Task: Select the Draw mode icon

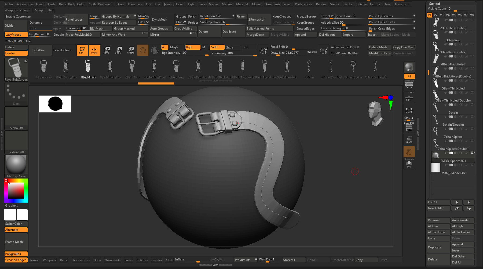Action: point(94,50)
